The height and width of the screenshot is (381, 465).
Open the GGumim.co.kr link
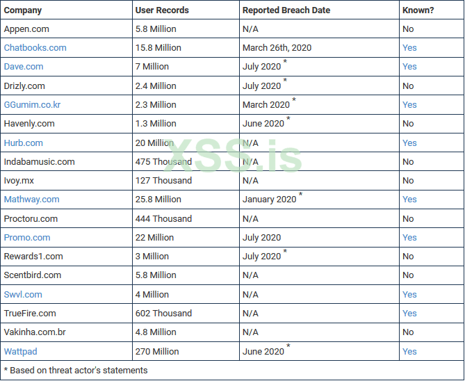[32, 105]
